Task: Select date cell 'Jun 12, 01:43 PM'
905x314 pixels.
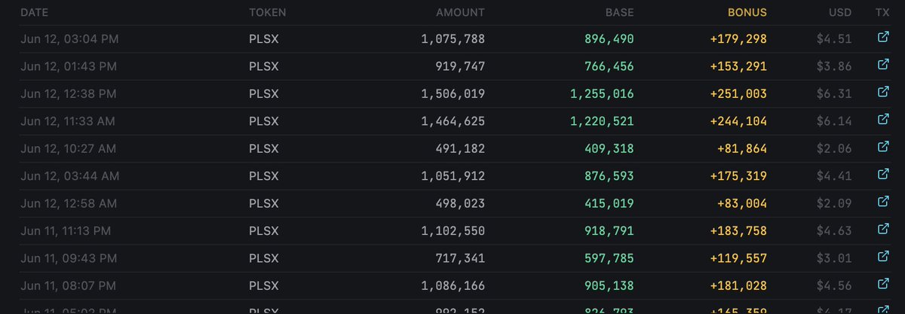Action: [69, 66]
